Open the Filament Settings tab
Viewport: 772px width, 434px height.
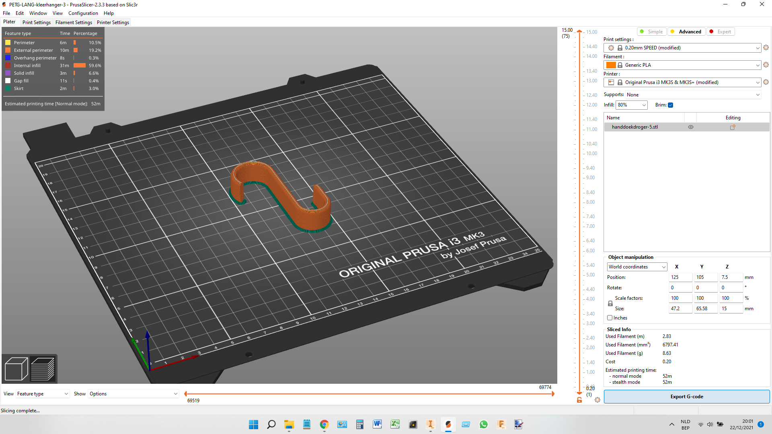74,23
